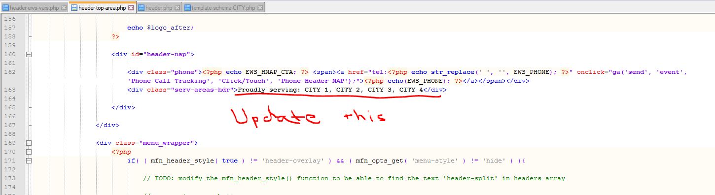Click the disk icon on header.php tab

pos(142,8)
